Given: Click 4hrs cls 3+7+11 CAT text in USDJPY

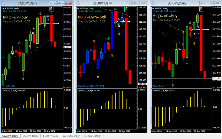Looking at the screenshot, I should tap(91, 22).
